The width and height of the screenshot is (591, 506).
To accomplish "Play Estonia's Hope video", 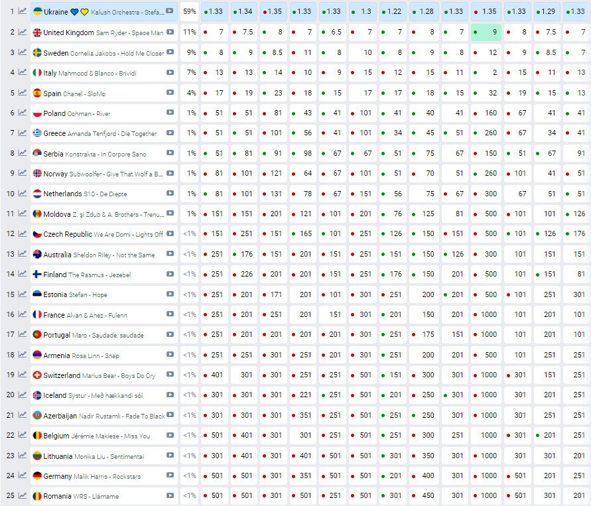I will tap(170, 294).
